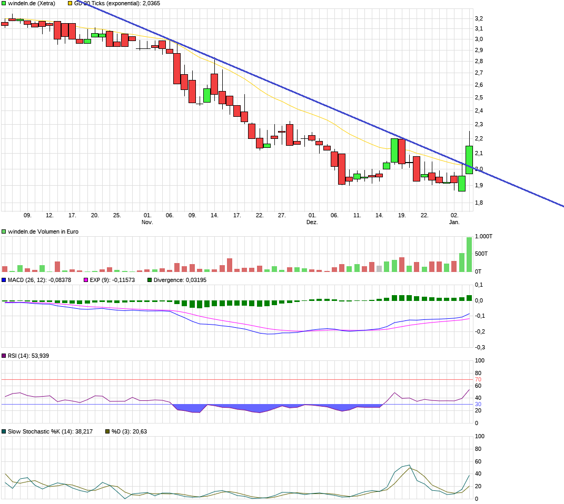Click the purple RSI (14) legend square
Image resolution: width=564 pixels, height=504 pixels.
point(4,356)
